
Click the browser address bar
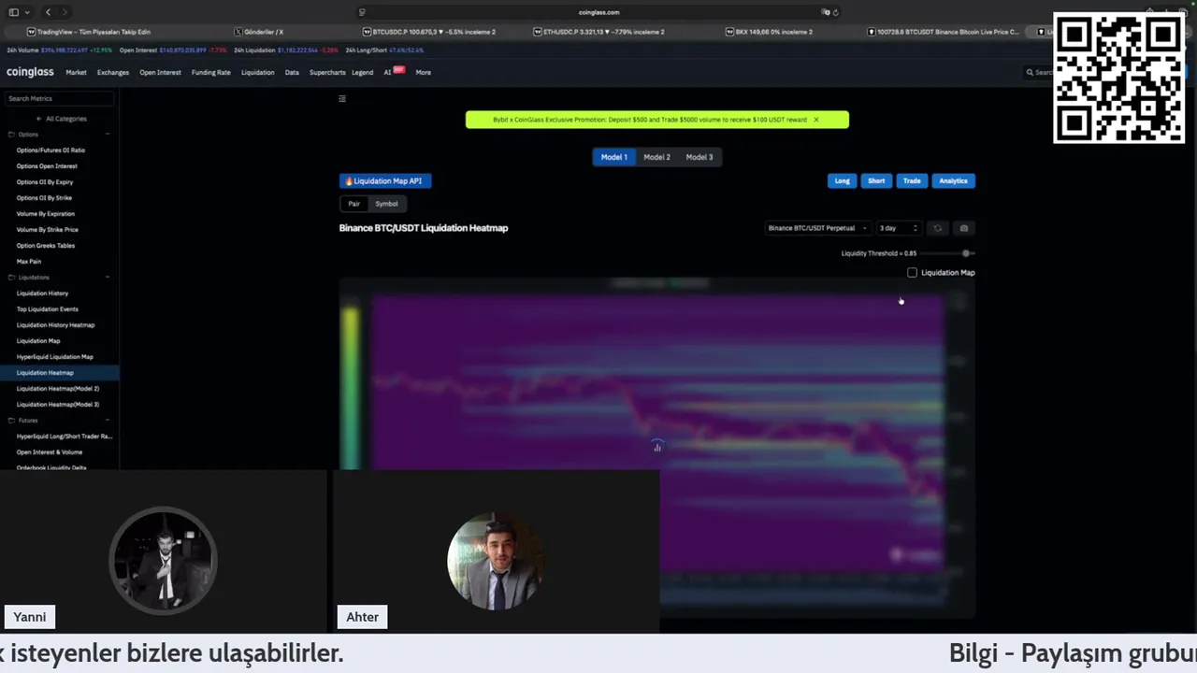tap(598, 12)
